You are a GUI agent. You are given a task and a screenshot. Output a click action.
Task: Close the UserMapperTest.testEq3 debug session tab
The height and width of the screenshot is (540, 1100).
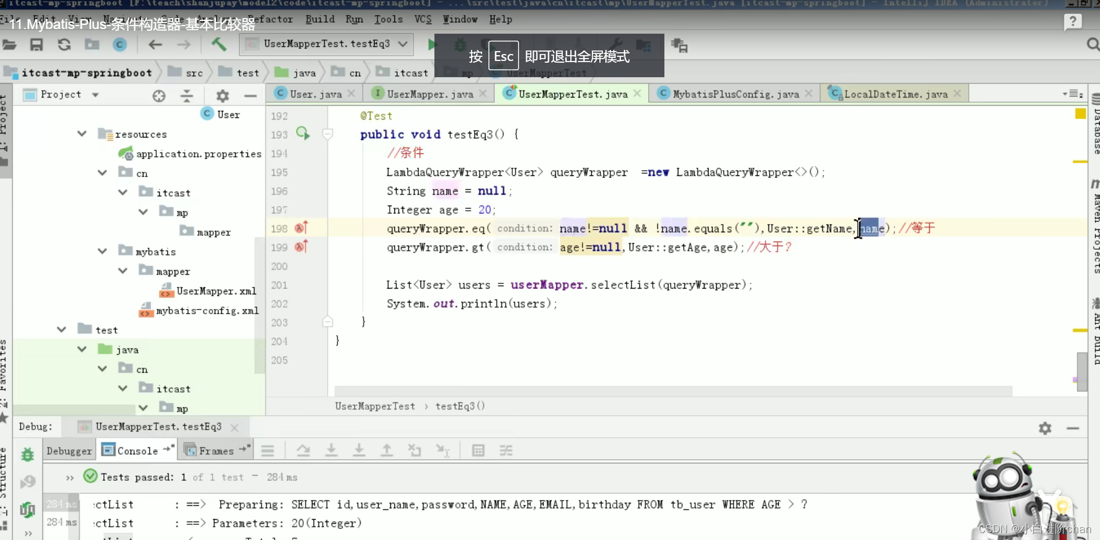click(x=234, y=428)
